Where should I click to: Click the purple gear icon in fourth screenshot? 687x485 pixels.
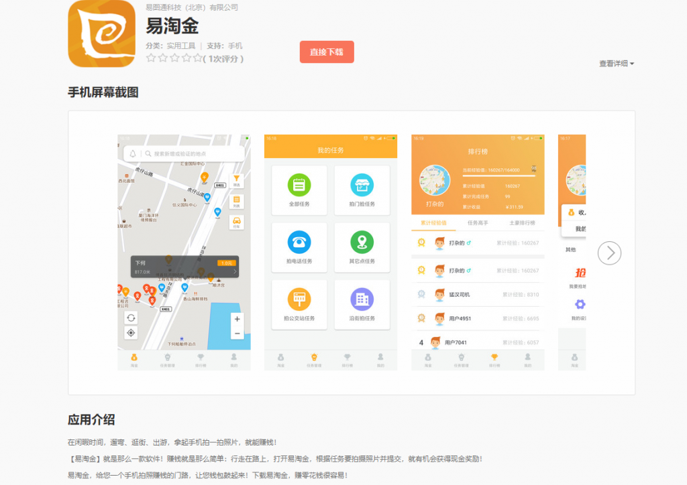580,304
